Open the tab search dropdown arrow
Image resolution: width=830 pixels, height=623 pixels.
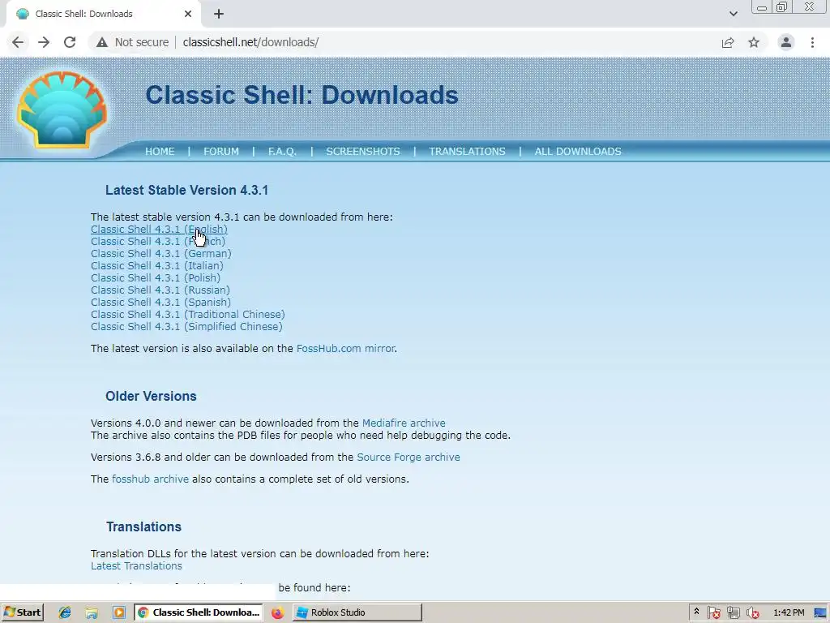733,14
